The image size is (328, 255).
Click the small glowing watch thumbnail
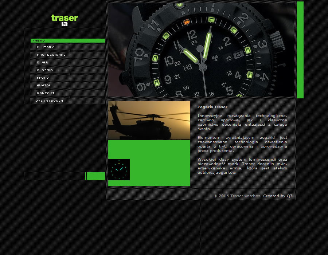coord(119,169)
